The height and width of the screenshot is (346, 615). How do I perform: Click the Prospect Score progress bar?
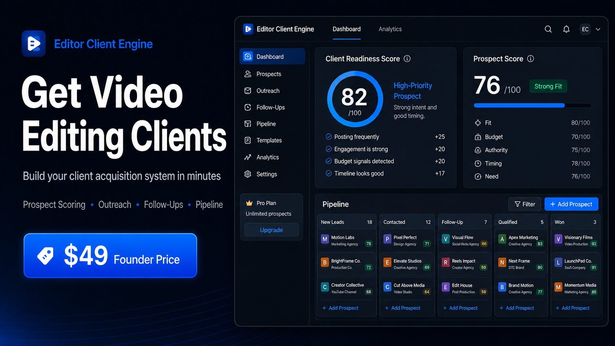[533, 106]
